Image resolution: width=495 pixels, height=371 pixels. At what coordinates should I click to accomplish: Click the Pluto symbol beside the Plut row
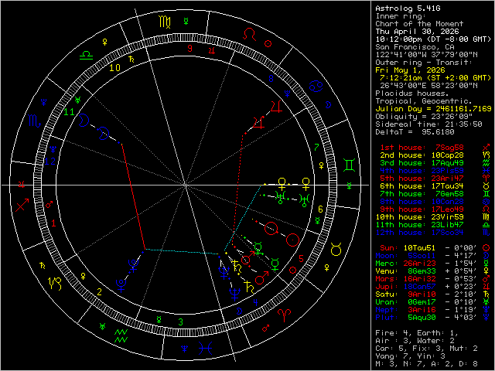[x=486, y=318]
